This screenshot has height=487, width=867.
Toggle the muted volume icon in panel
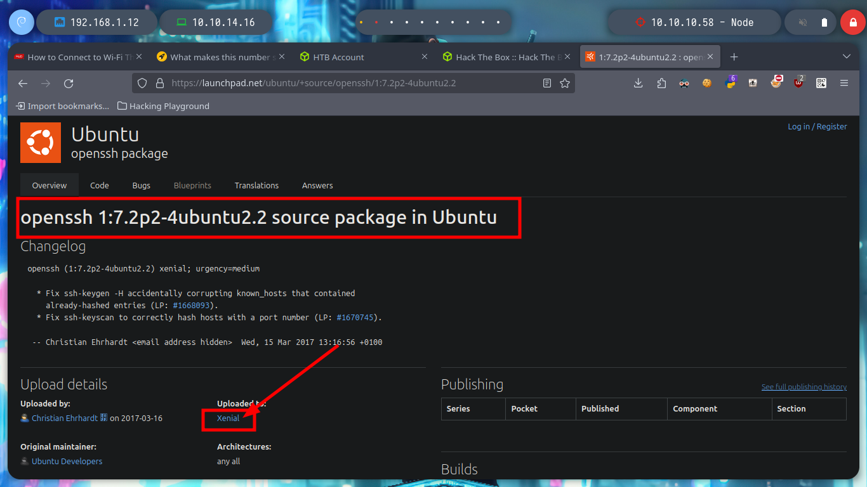[x=803, y=22]
